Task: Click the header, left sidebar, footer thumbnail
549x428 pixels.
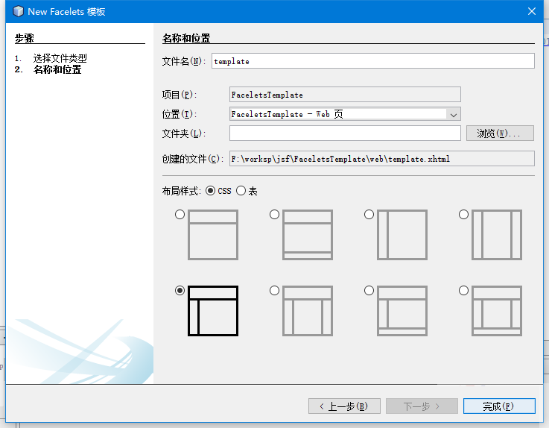Action: point(402,311)
